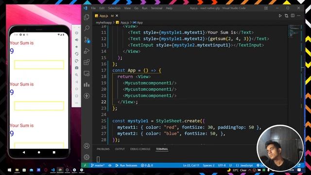311x175 pixels.
Task: Open the editor More Actions ellipsis
Action: point(299,16)
